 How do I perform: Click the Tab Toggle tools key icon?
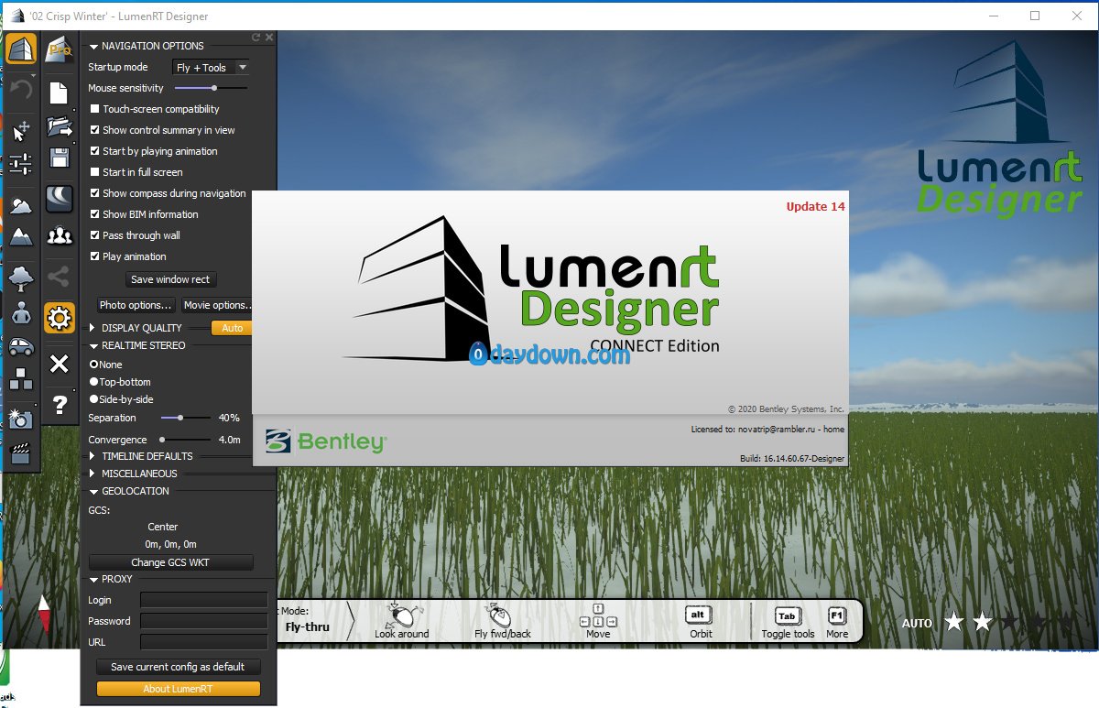(x=787, y=616)
